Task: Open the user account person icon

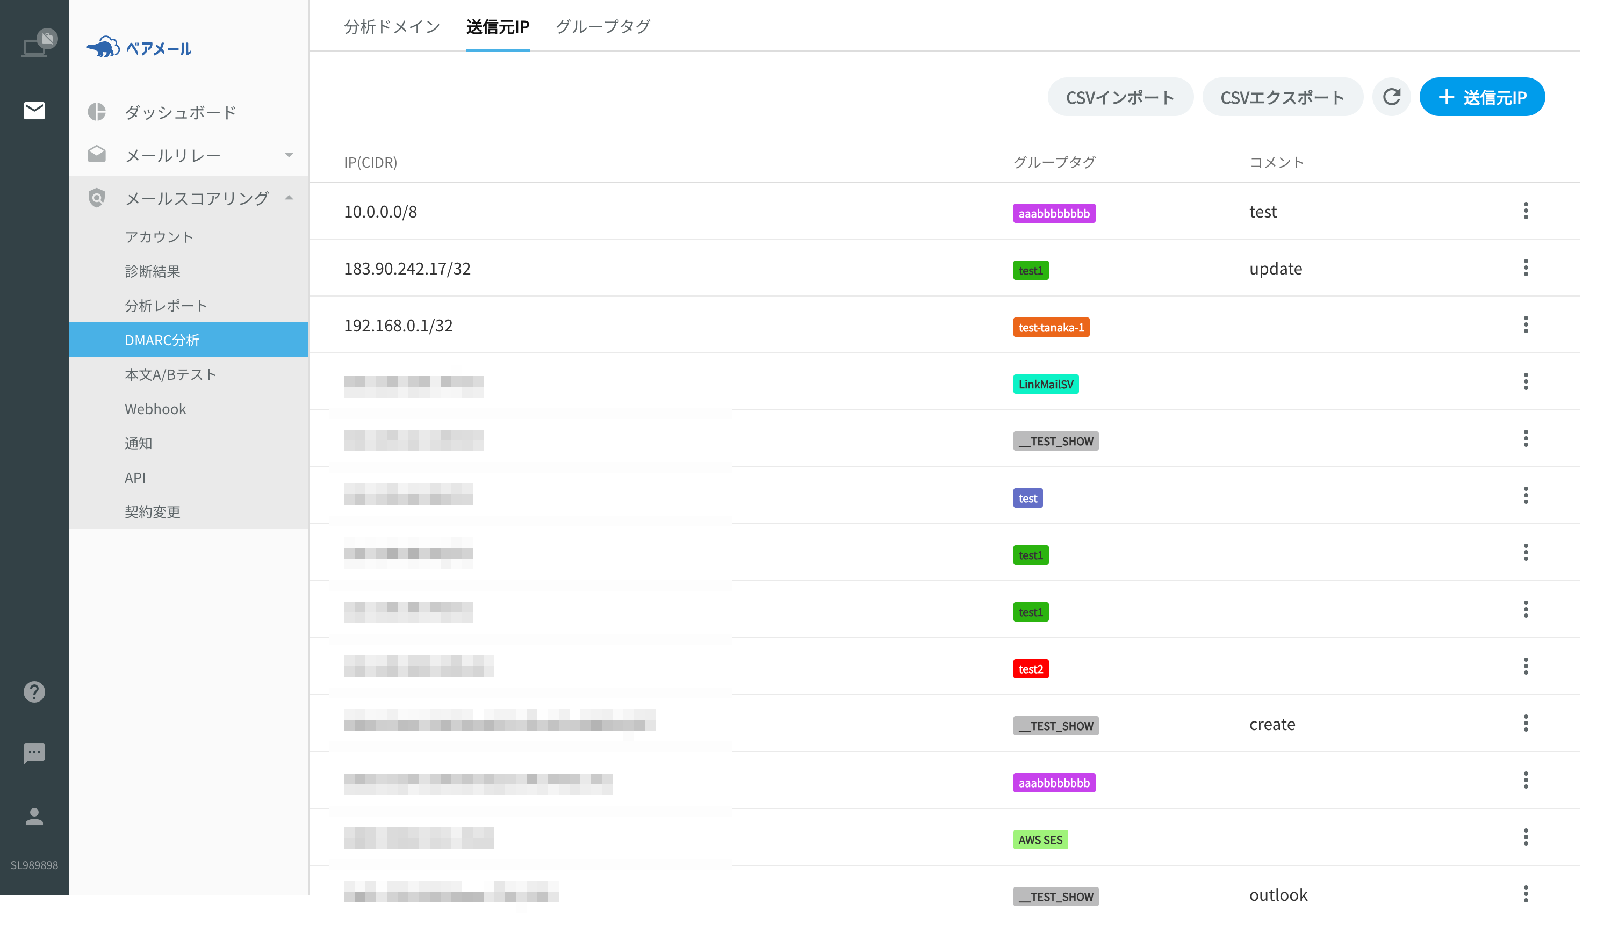Action: [34, 816]
